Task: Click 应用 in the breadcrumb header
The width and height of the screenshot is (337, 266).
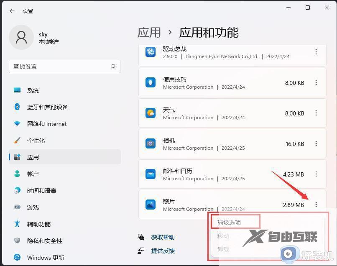Action: point(149,32)
